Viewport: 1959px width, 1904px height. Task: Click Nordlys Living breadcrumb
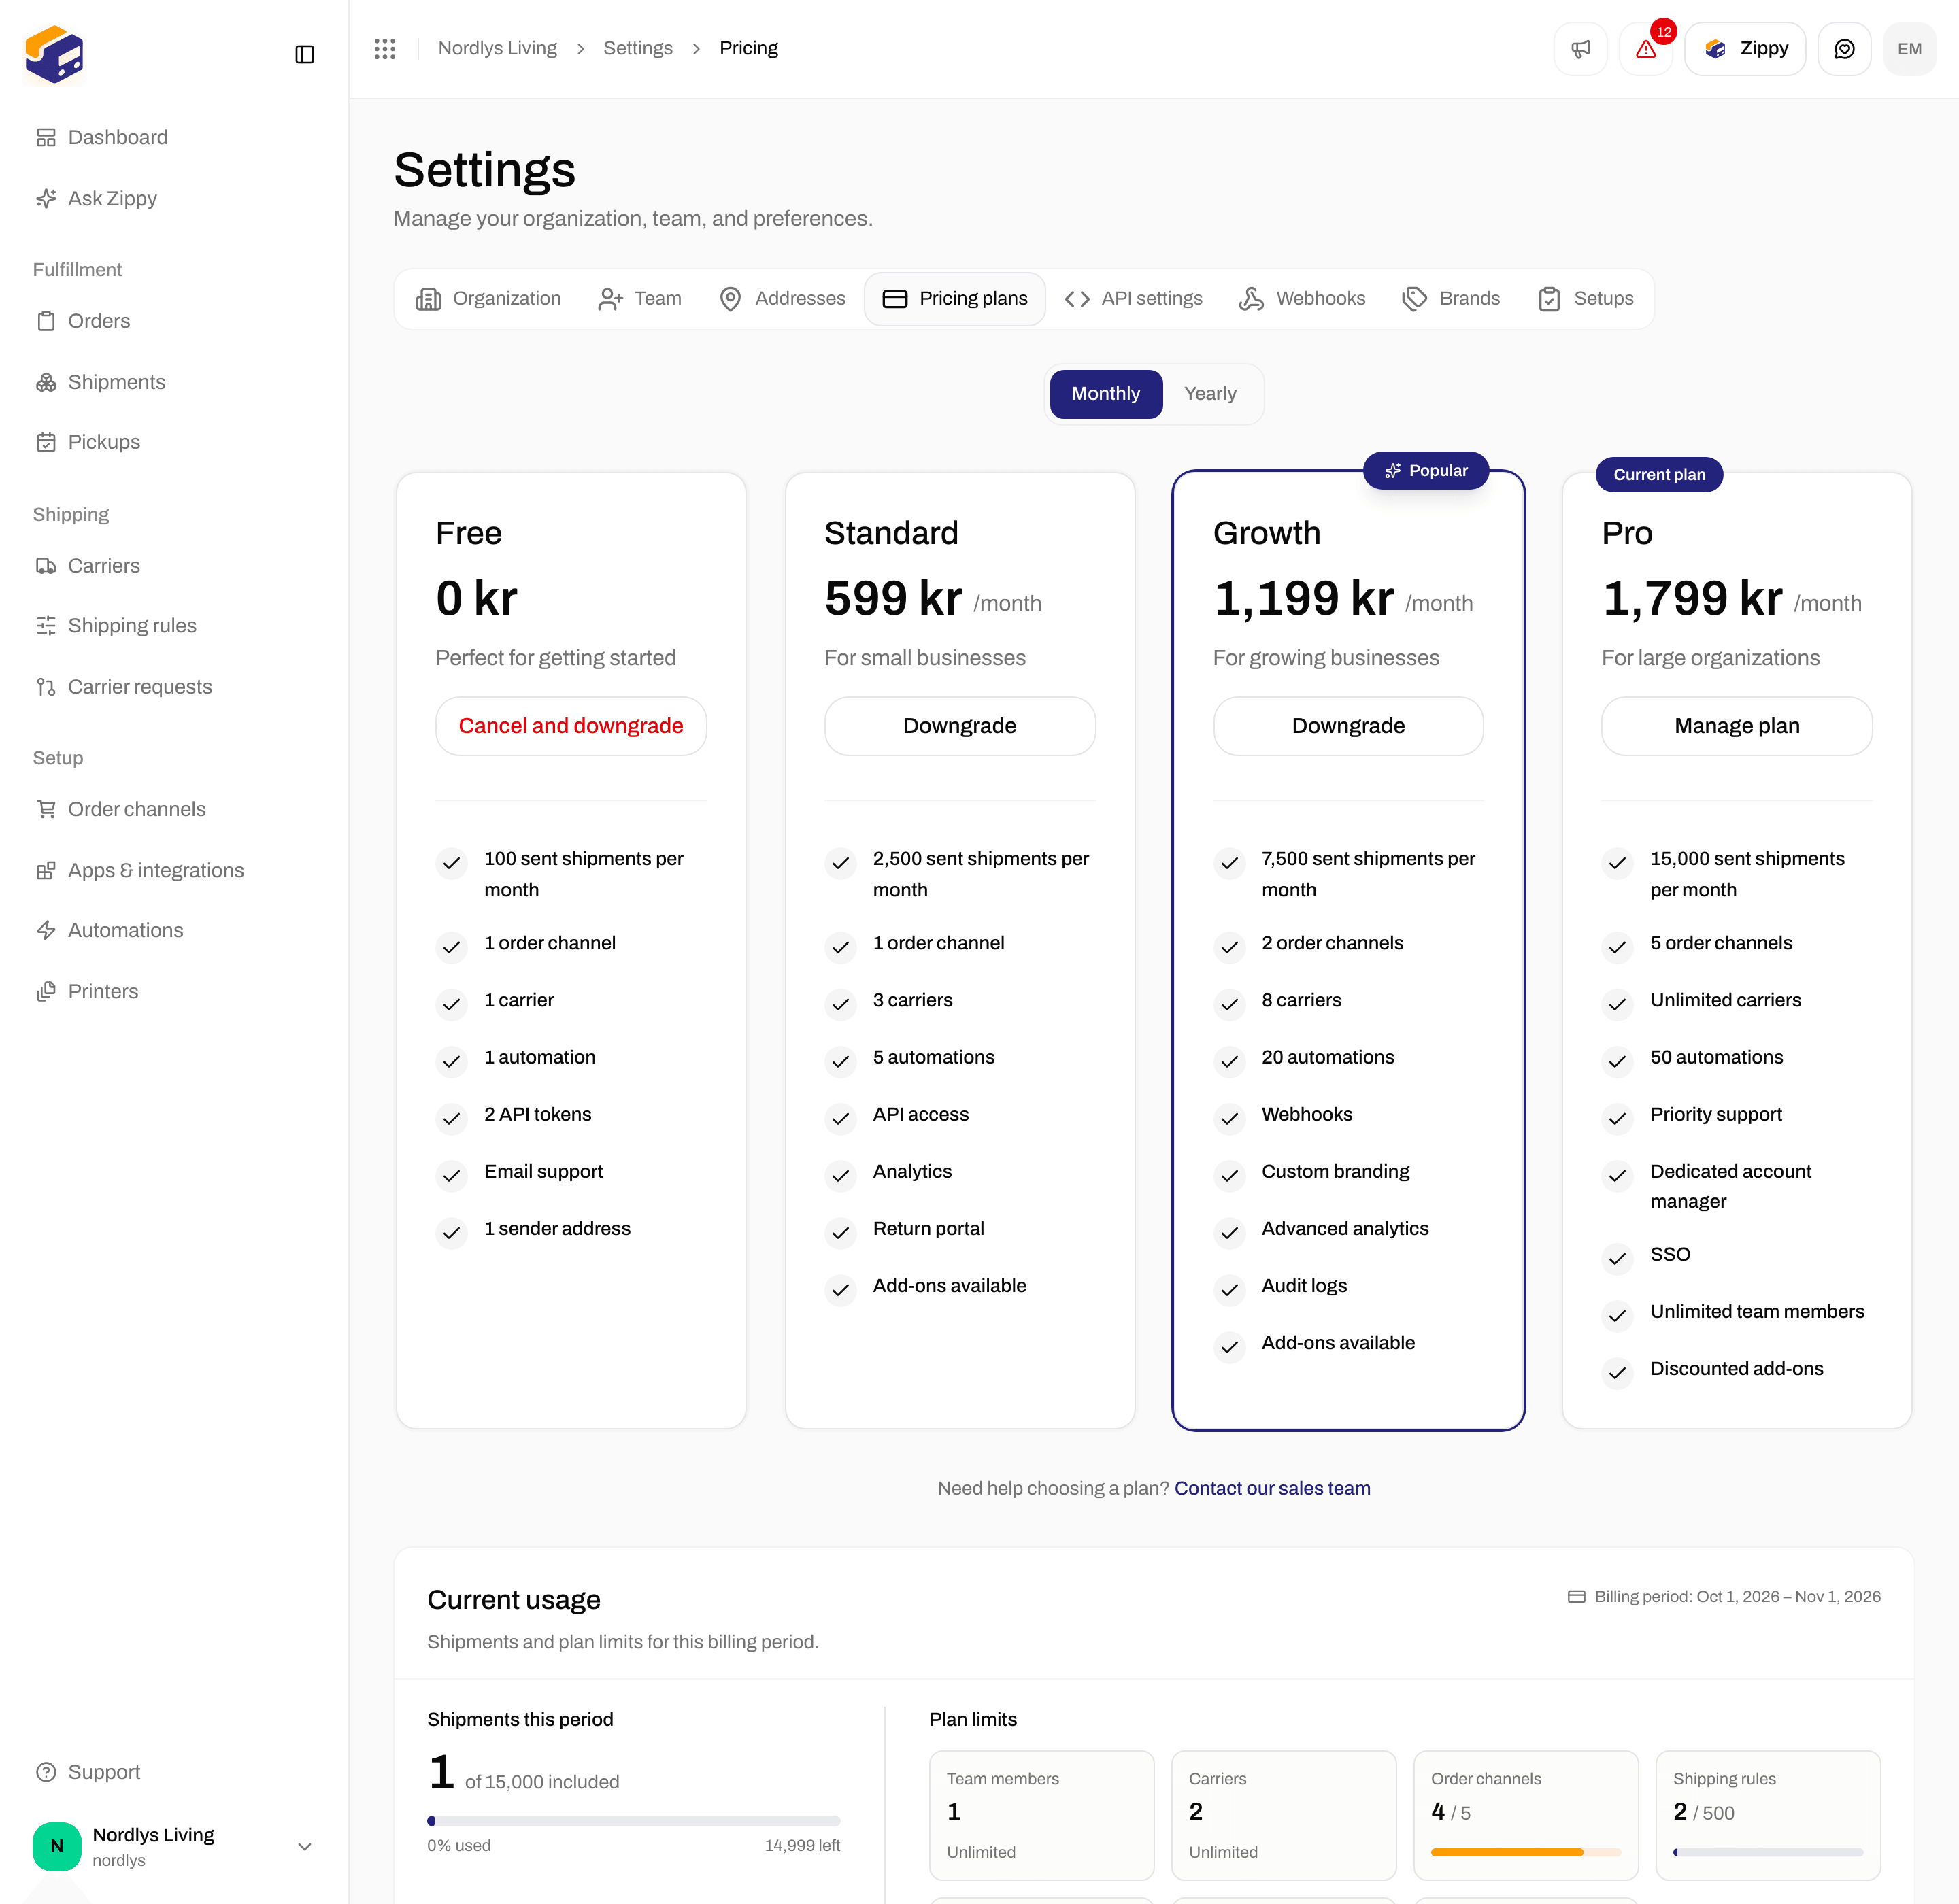point(497,48)
